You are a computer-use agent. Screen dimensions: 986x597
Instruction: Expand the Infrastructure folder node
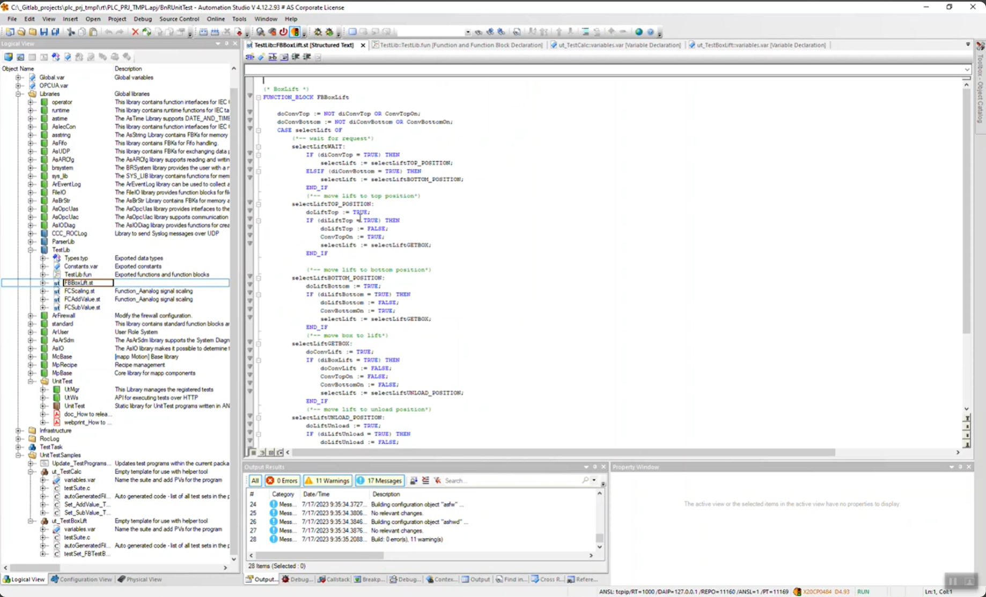coord(19,431)
